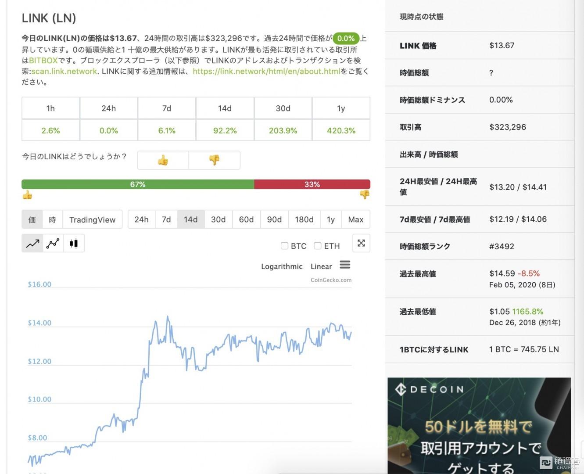Viewport: 584px width, 474px height.
Task: Open the 時 chart tab
Action: coord(52,219)
